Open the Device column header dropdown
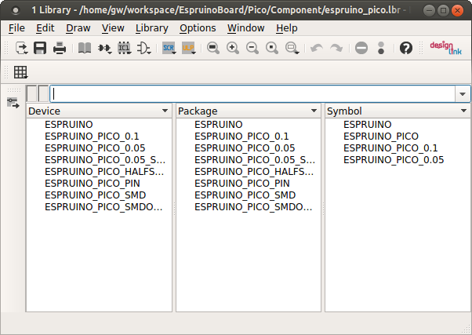Viewport: 472px width, 335px height. click(x=165, y=111)
